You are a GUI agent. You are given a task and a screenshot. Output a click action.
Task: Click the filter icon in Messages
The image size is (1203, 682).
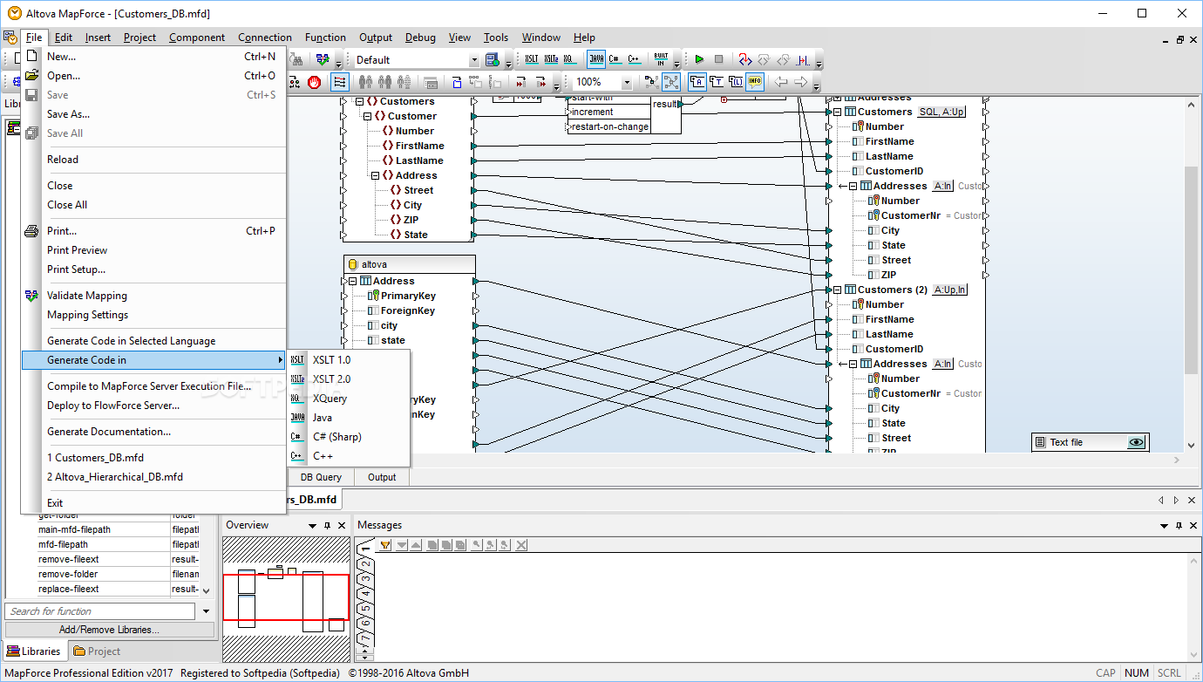coord(384,545)
